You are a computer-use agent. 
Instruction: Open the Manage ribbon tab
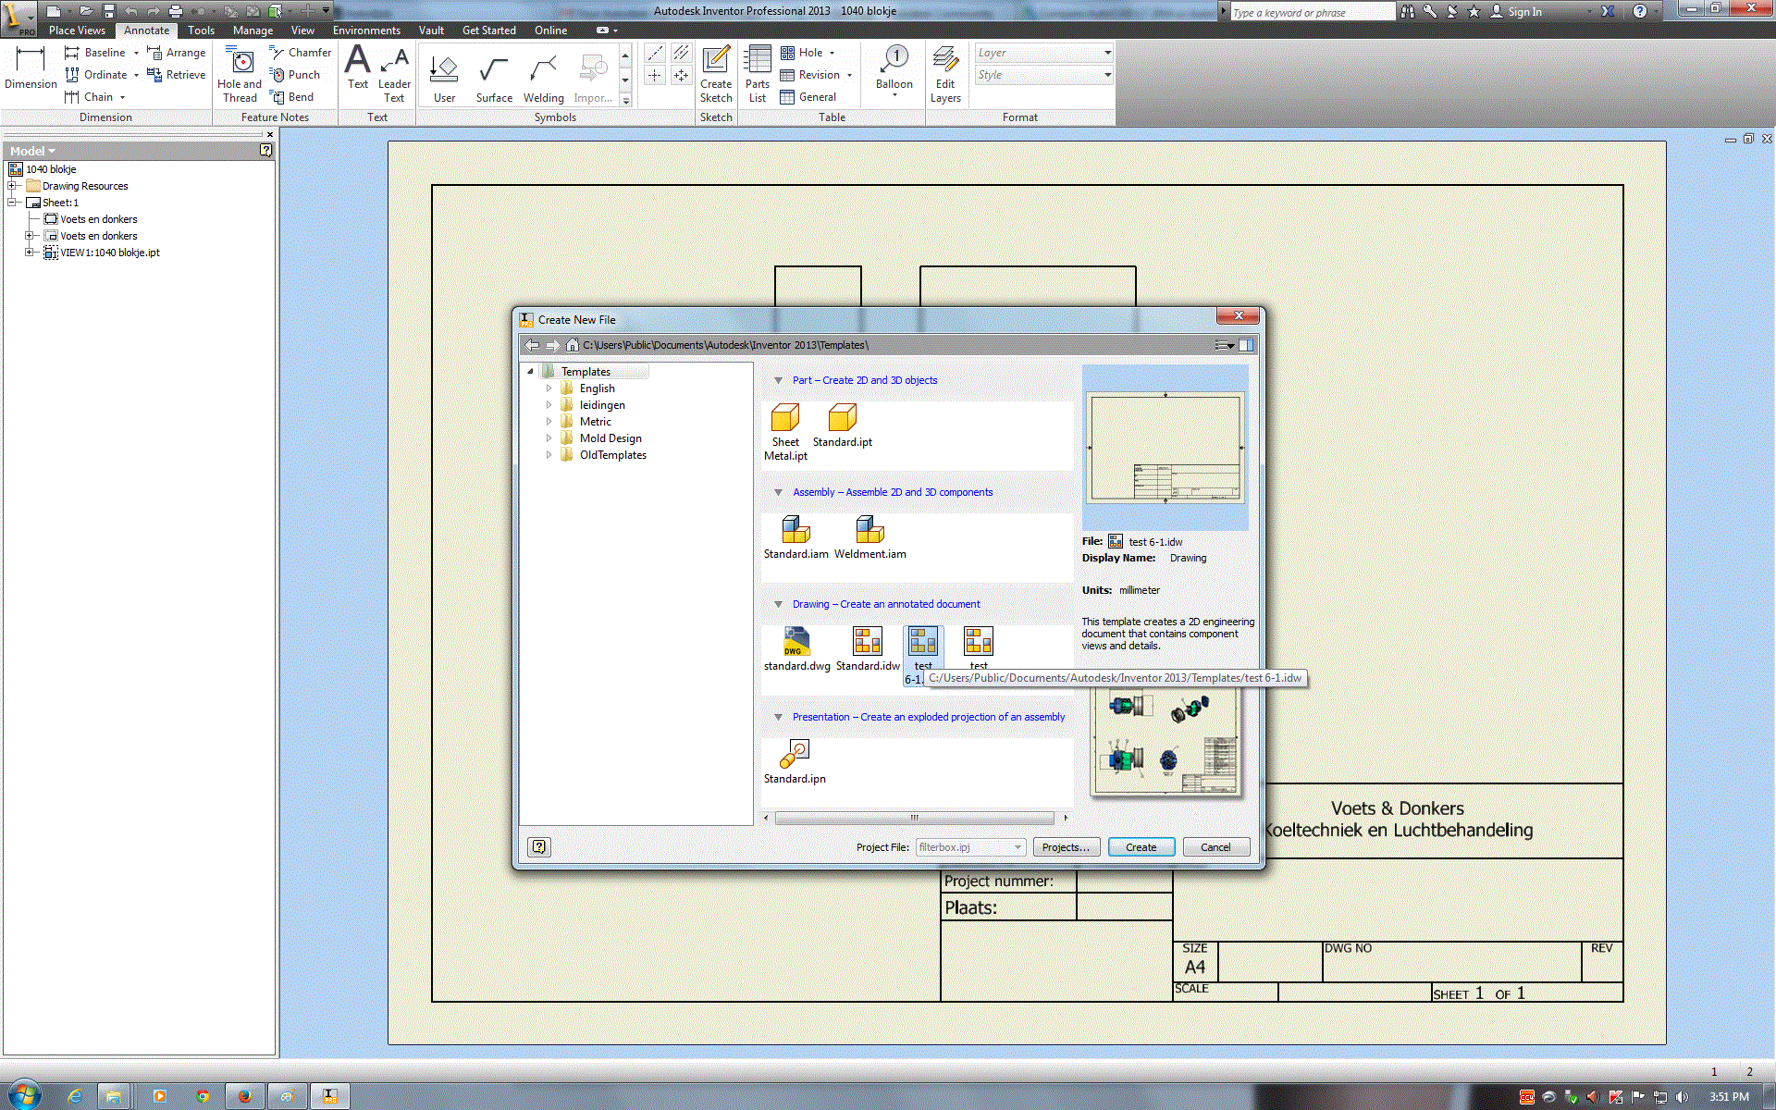point(253,31)
